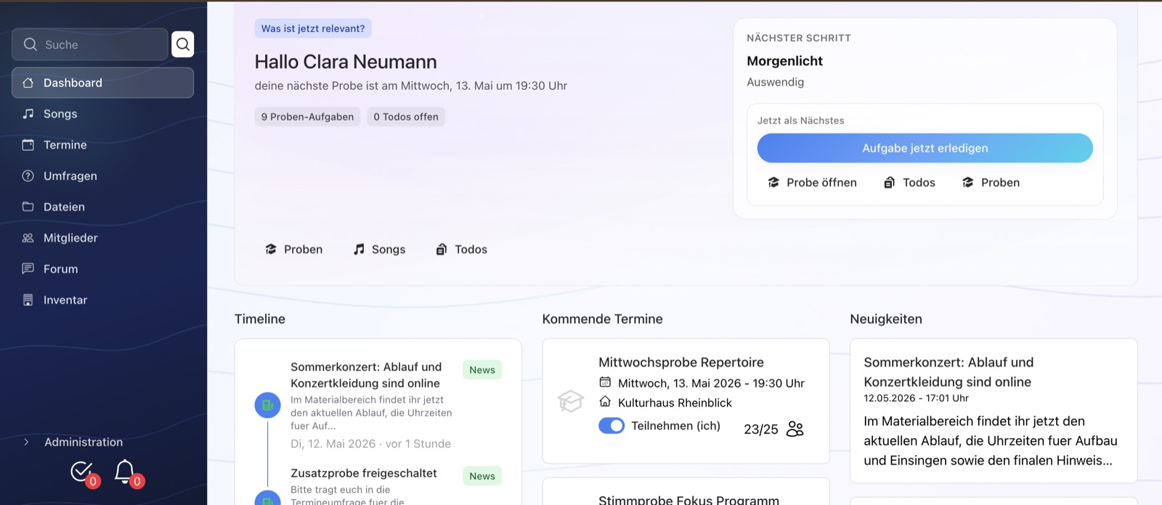
Task: Click the 9 Proben-Aufgaben chip
Action: (x=307, y=117)
